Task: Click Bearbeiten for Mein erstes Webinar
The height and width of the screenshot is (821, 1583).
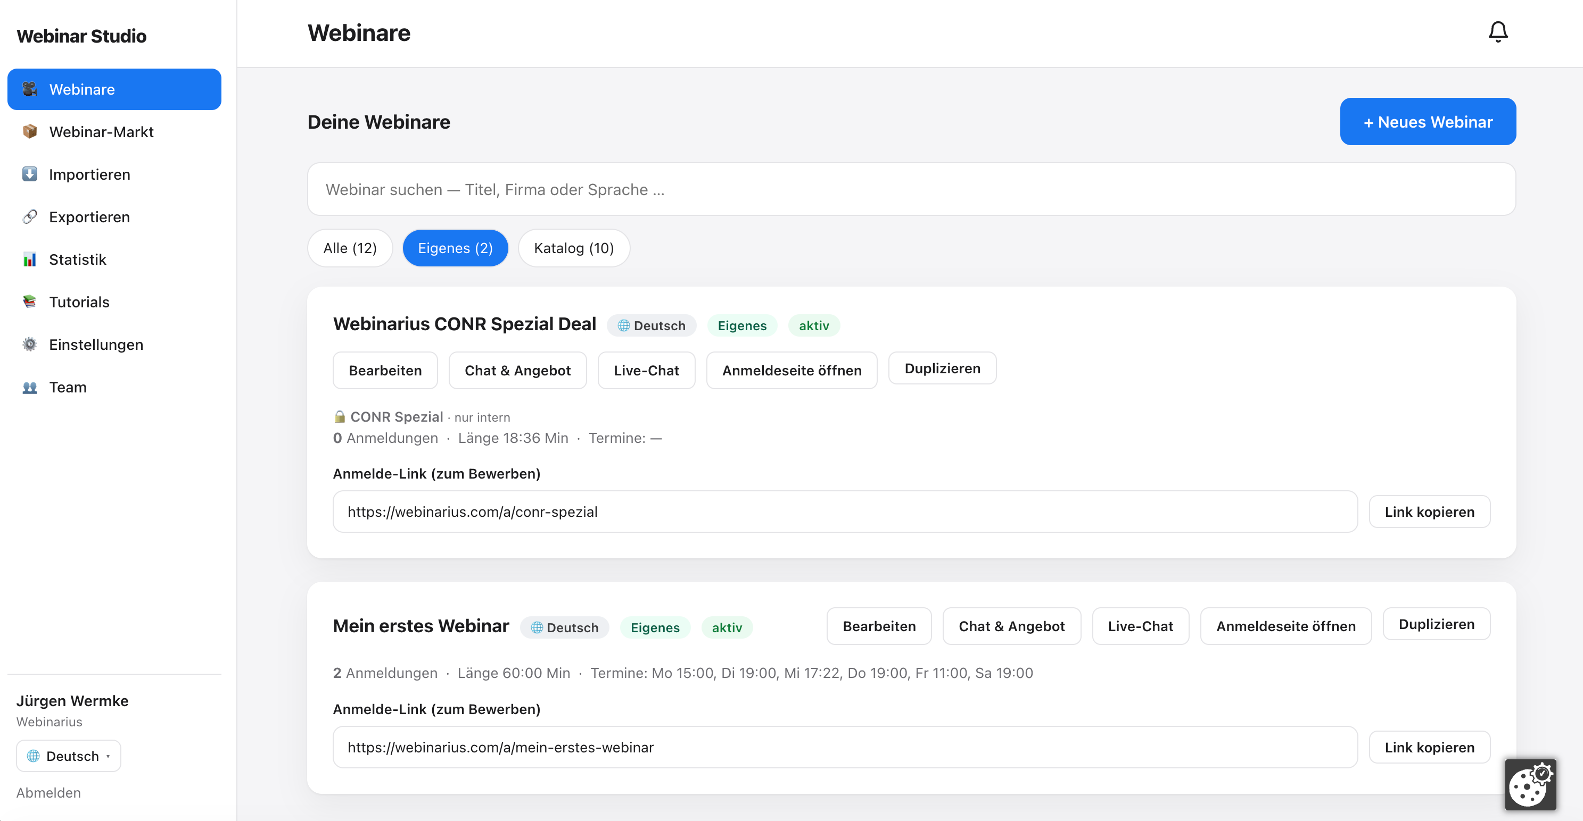Action: [x=879, y=626]
